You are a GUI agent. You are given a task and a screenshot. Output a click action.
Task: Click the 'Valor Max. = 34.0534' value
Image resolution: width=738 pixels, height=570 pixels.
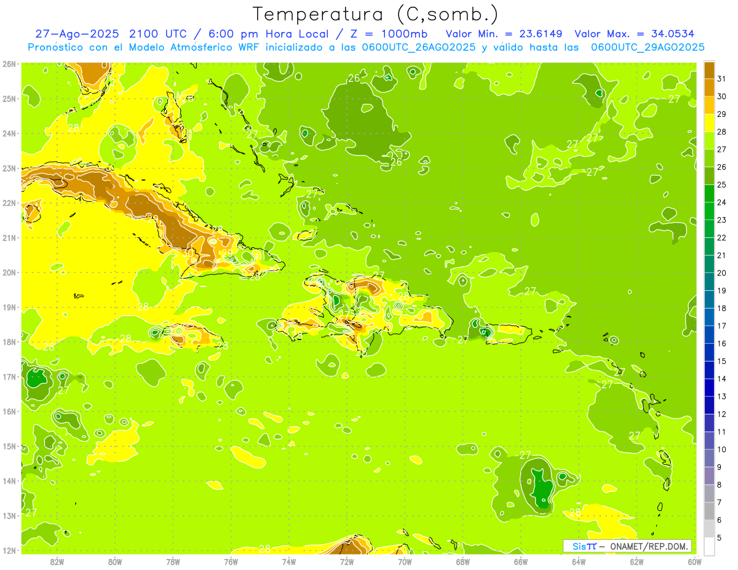[635, 34]
